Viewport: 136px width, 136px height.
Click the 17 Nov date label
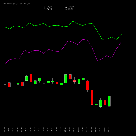coord(52,129)
